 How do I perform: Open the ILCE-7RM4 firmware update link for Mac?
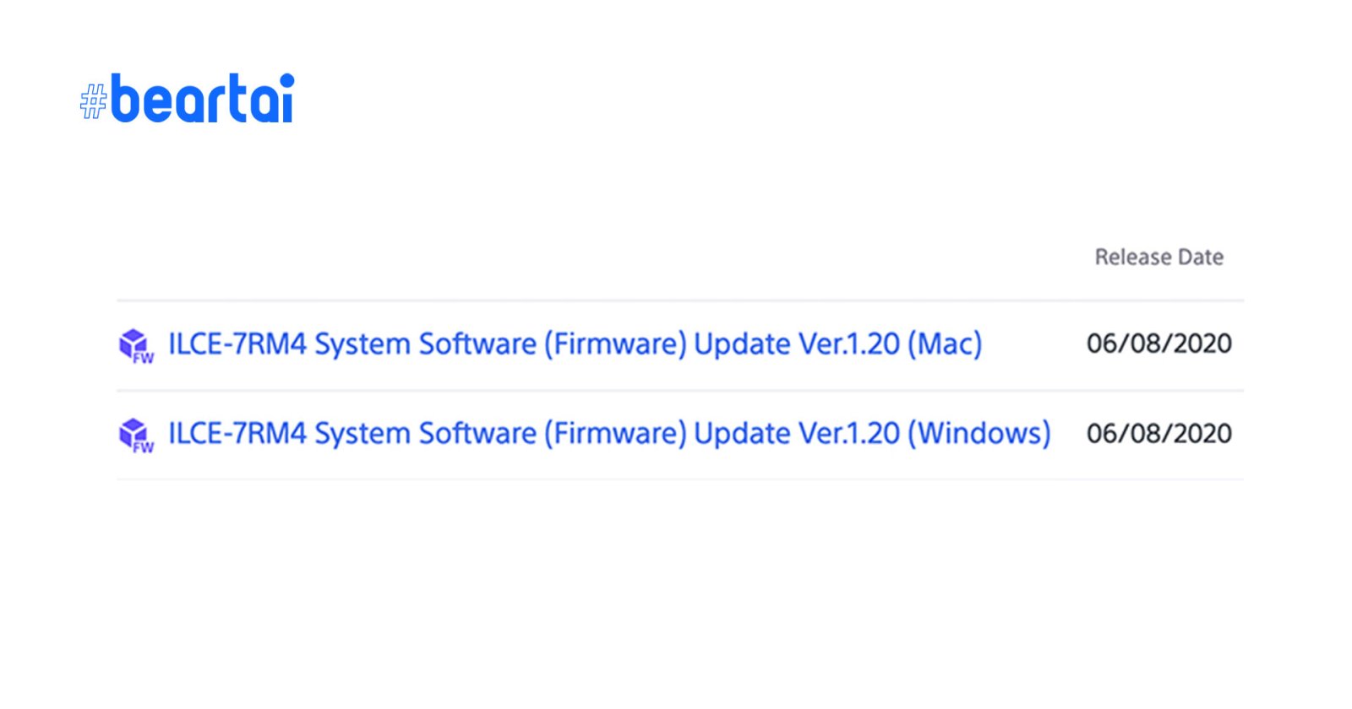pyautogui.click(x=575, y=344)
